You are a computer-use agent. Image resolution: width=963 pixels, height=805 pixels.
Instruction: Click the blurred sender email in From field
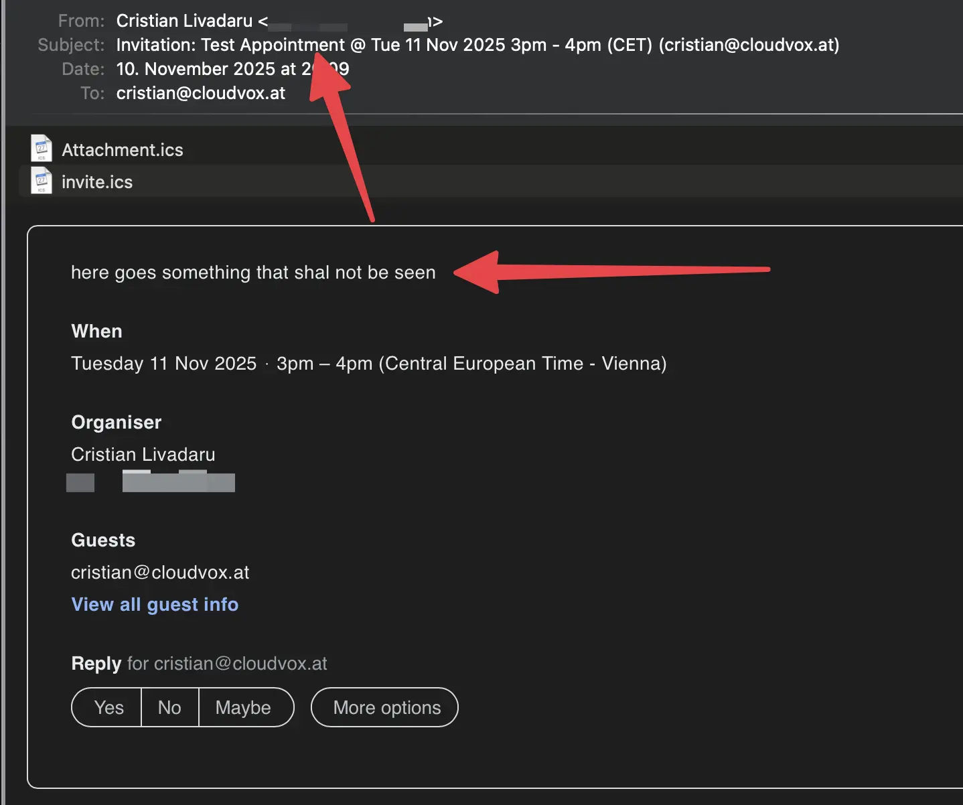tap(348, 25)
